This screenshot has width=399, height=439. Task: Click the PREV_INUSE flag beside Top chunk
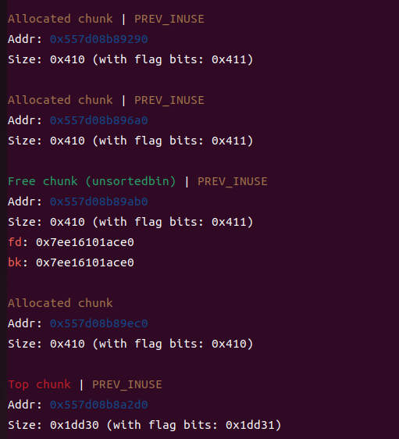127,384
